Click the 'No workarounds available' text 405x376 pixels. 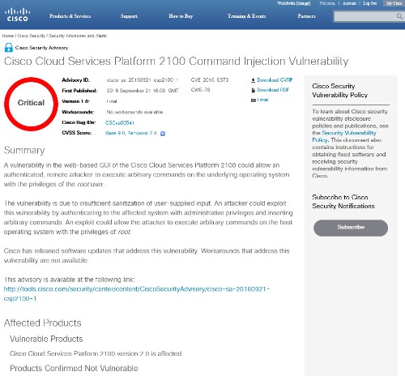[134, 112]
